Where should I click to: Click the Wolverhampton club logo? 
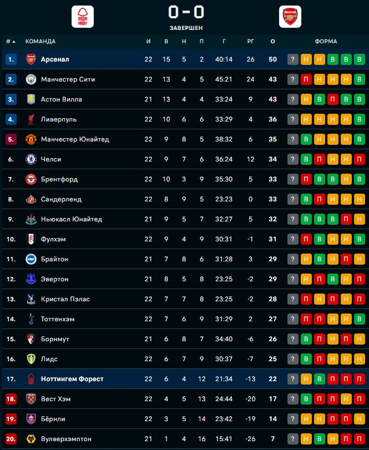[x=31, y=439]
